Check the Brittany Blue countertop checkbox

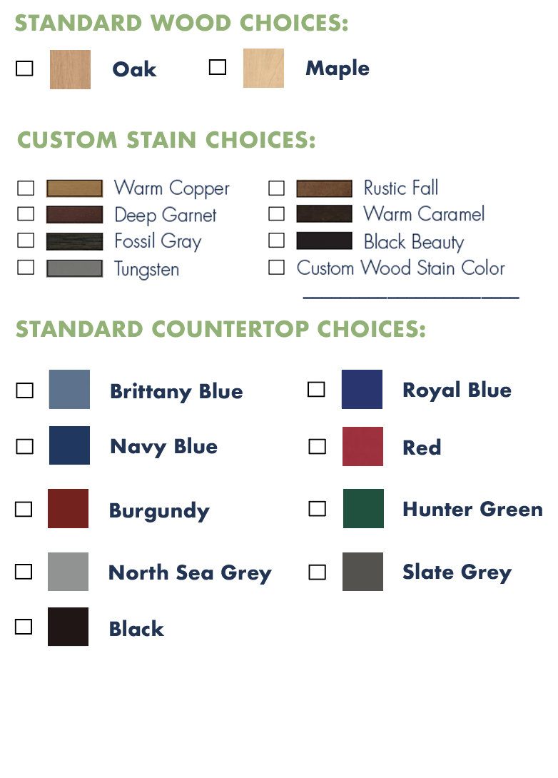tap(25, 390)
